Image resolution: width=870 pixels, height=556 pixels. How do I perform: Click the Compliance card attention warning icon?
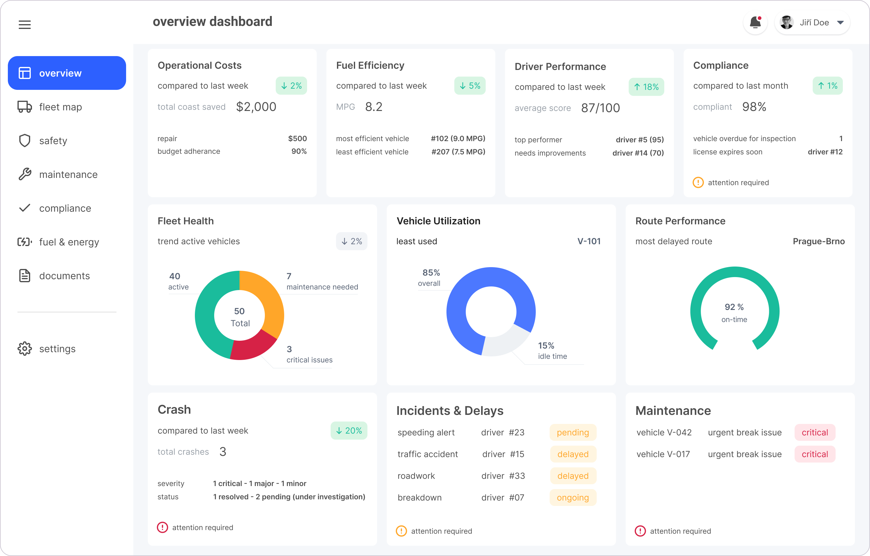[x=698, y=183]
